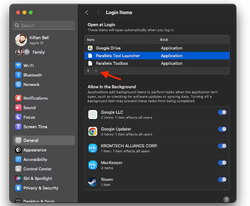The image size is (250, 206).
Task: Open Privacy & Security hand icon
Action: [x=18, y=188]
